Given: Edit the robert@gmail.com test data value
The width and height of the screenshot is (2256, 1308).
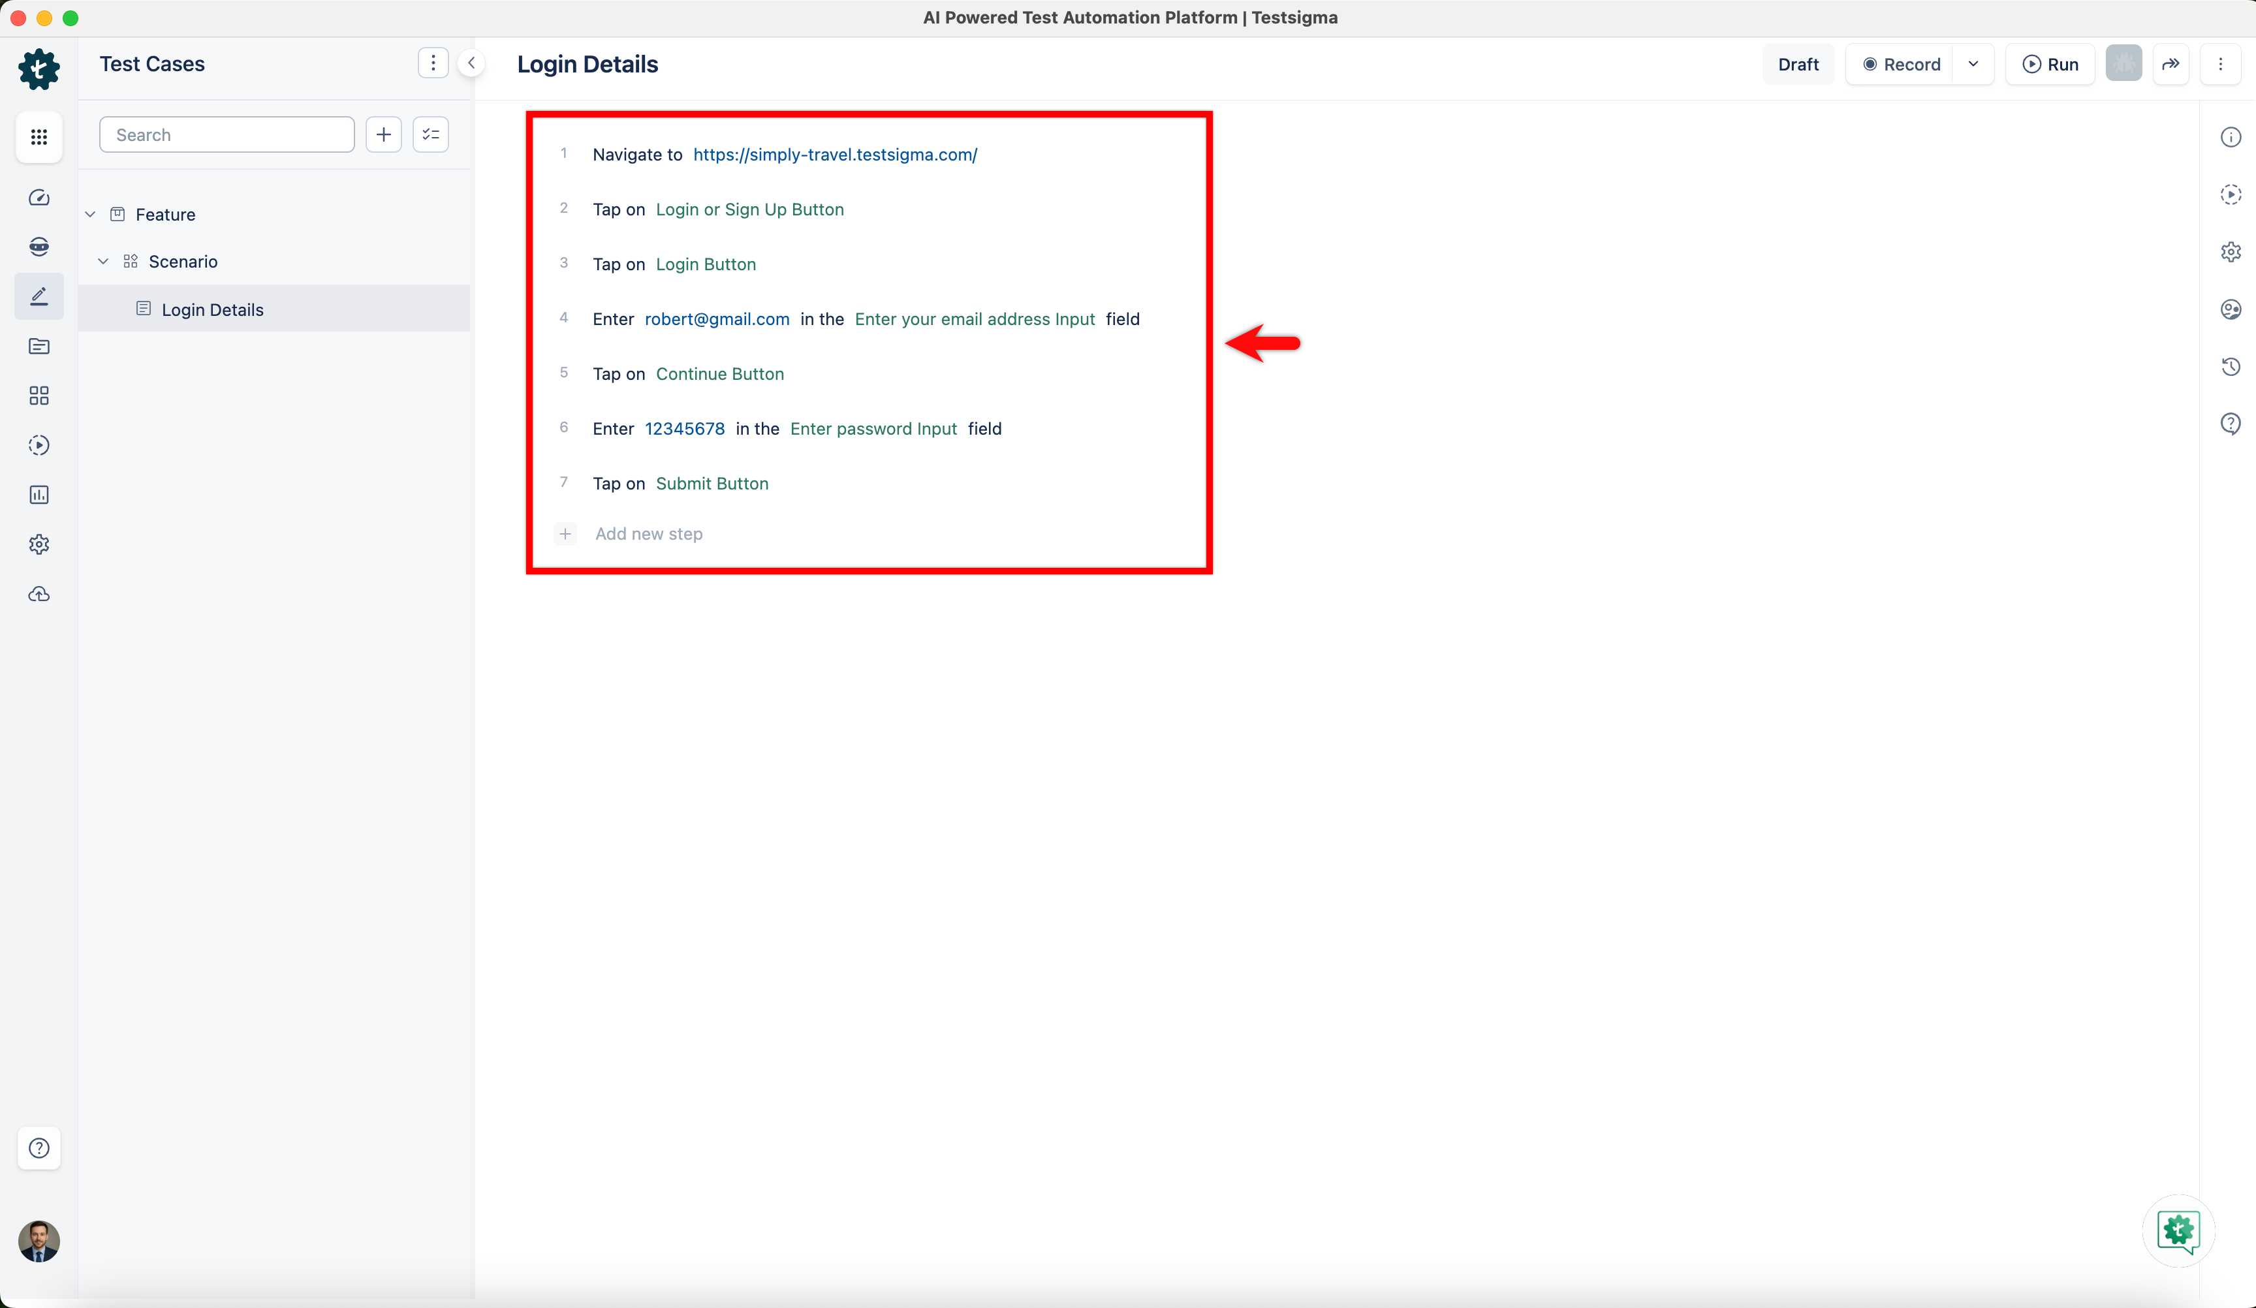Looking at the screenshot, I should point(717,319).
